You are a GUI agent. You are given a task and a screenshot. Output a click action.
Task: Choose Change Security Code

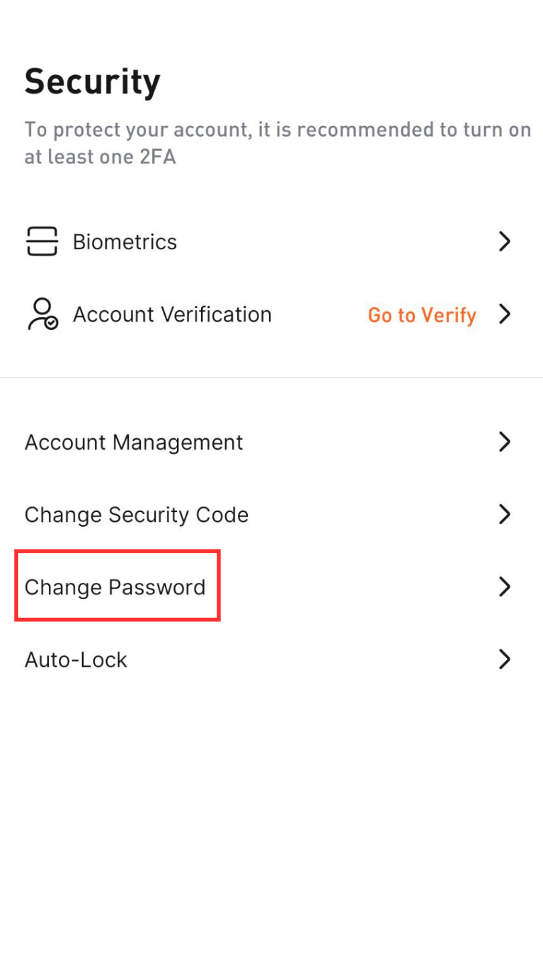(136, 515)
